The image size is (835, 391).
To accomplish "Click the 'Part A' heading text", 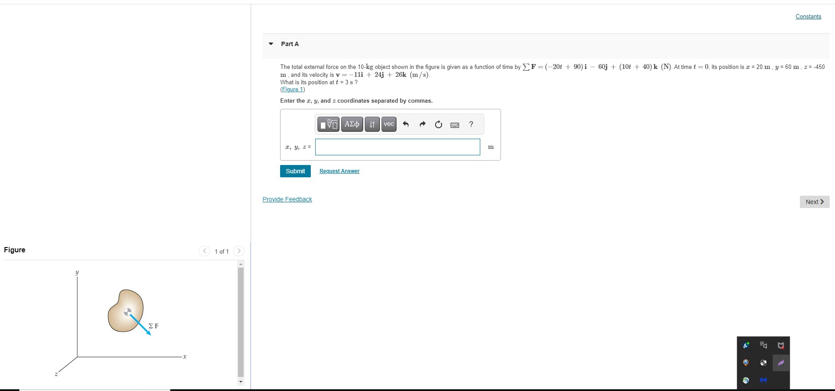I will (290, 44).
